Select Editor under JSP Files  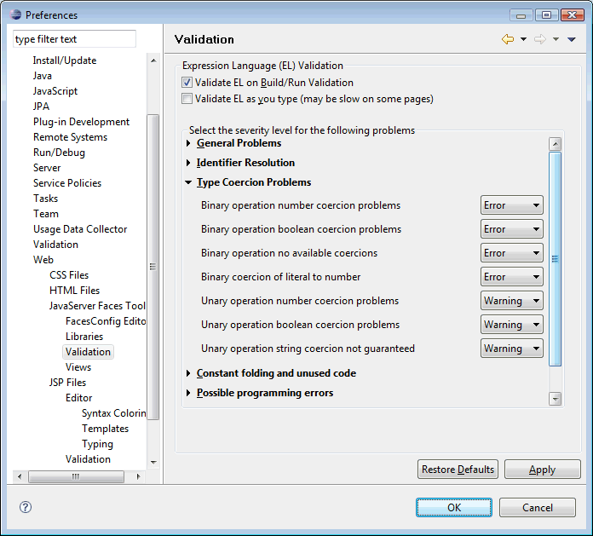coord(78,398)
